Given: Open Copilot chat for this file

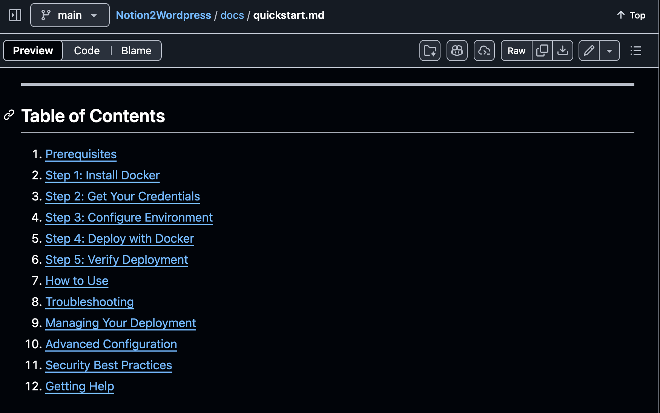Looking at the screenshot, I should pyautogui.click(x=457, y=50).
